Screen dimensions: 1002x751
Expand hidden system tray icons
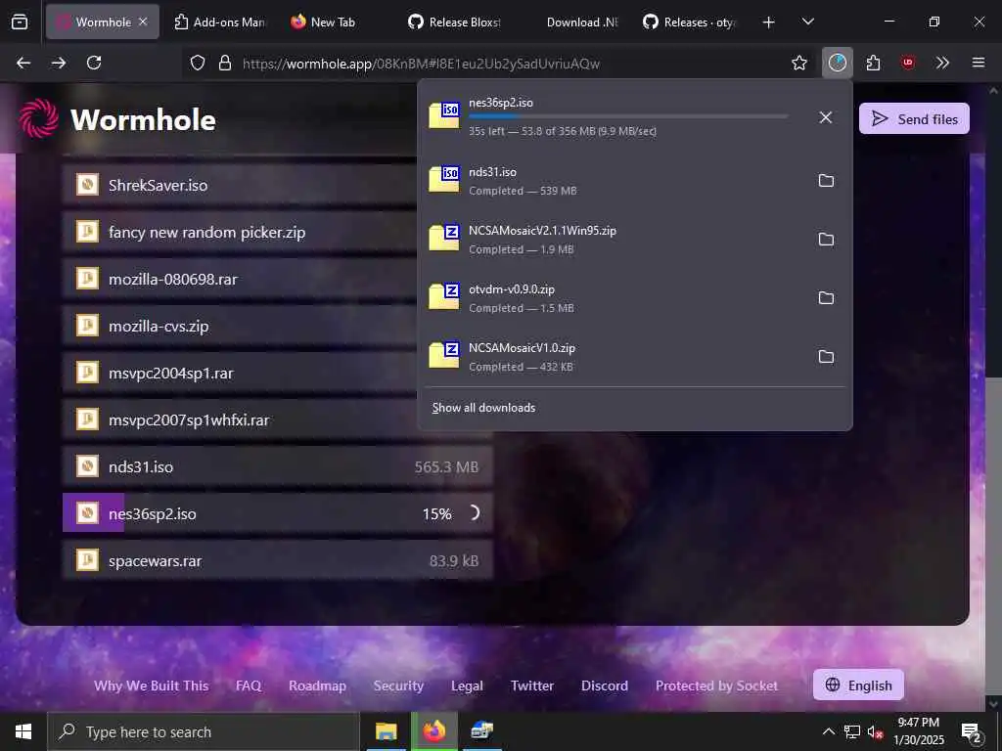[828, 731]
